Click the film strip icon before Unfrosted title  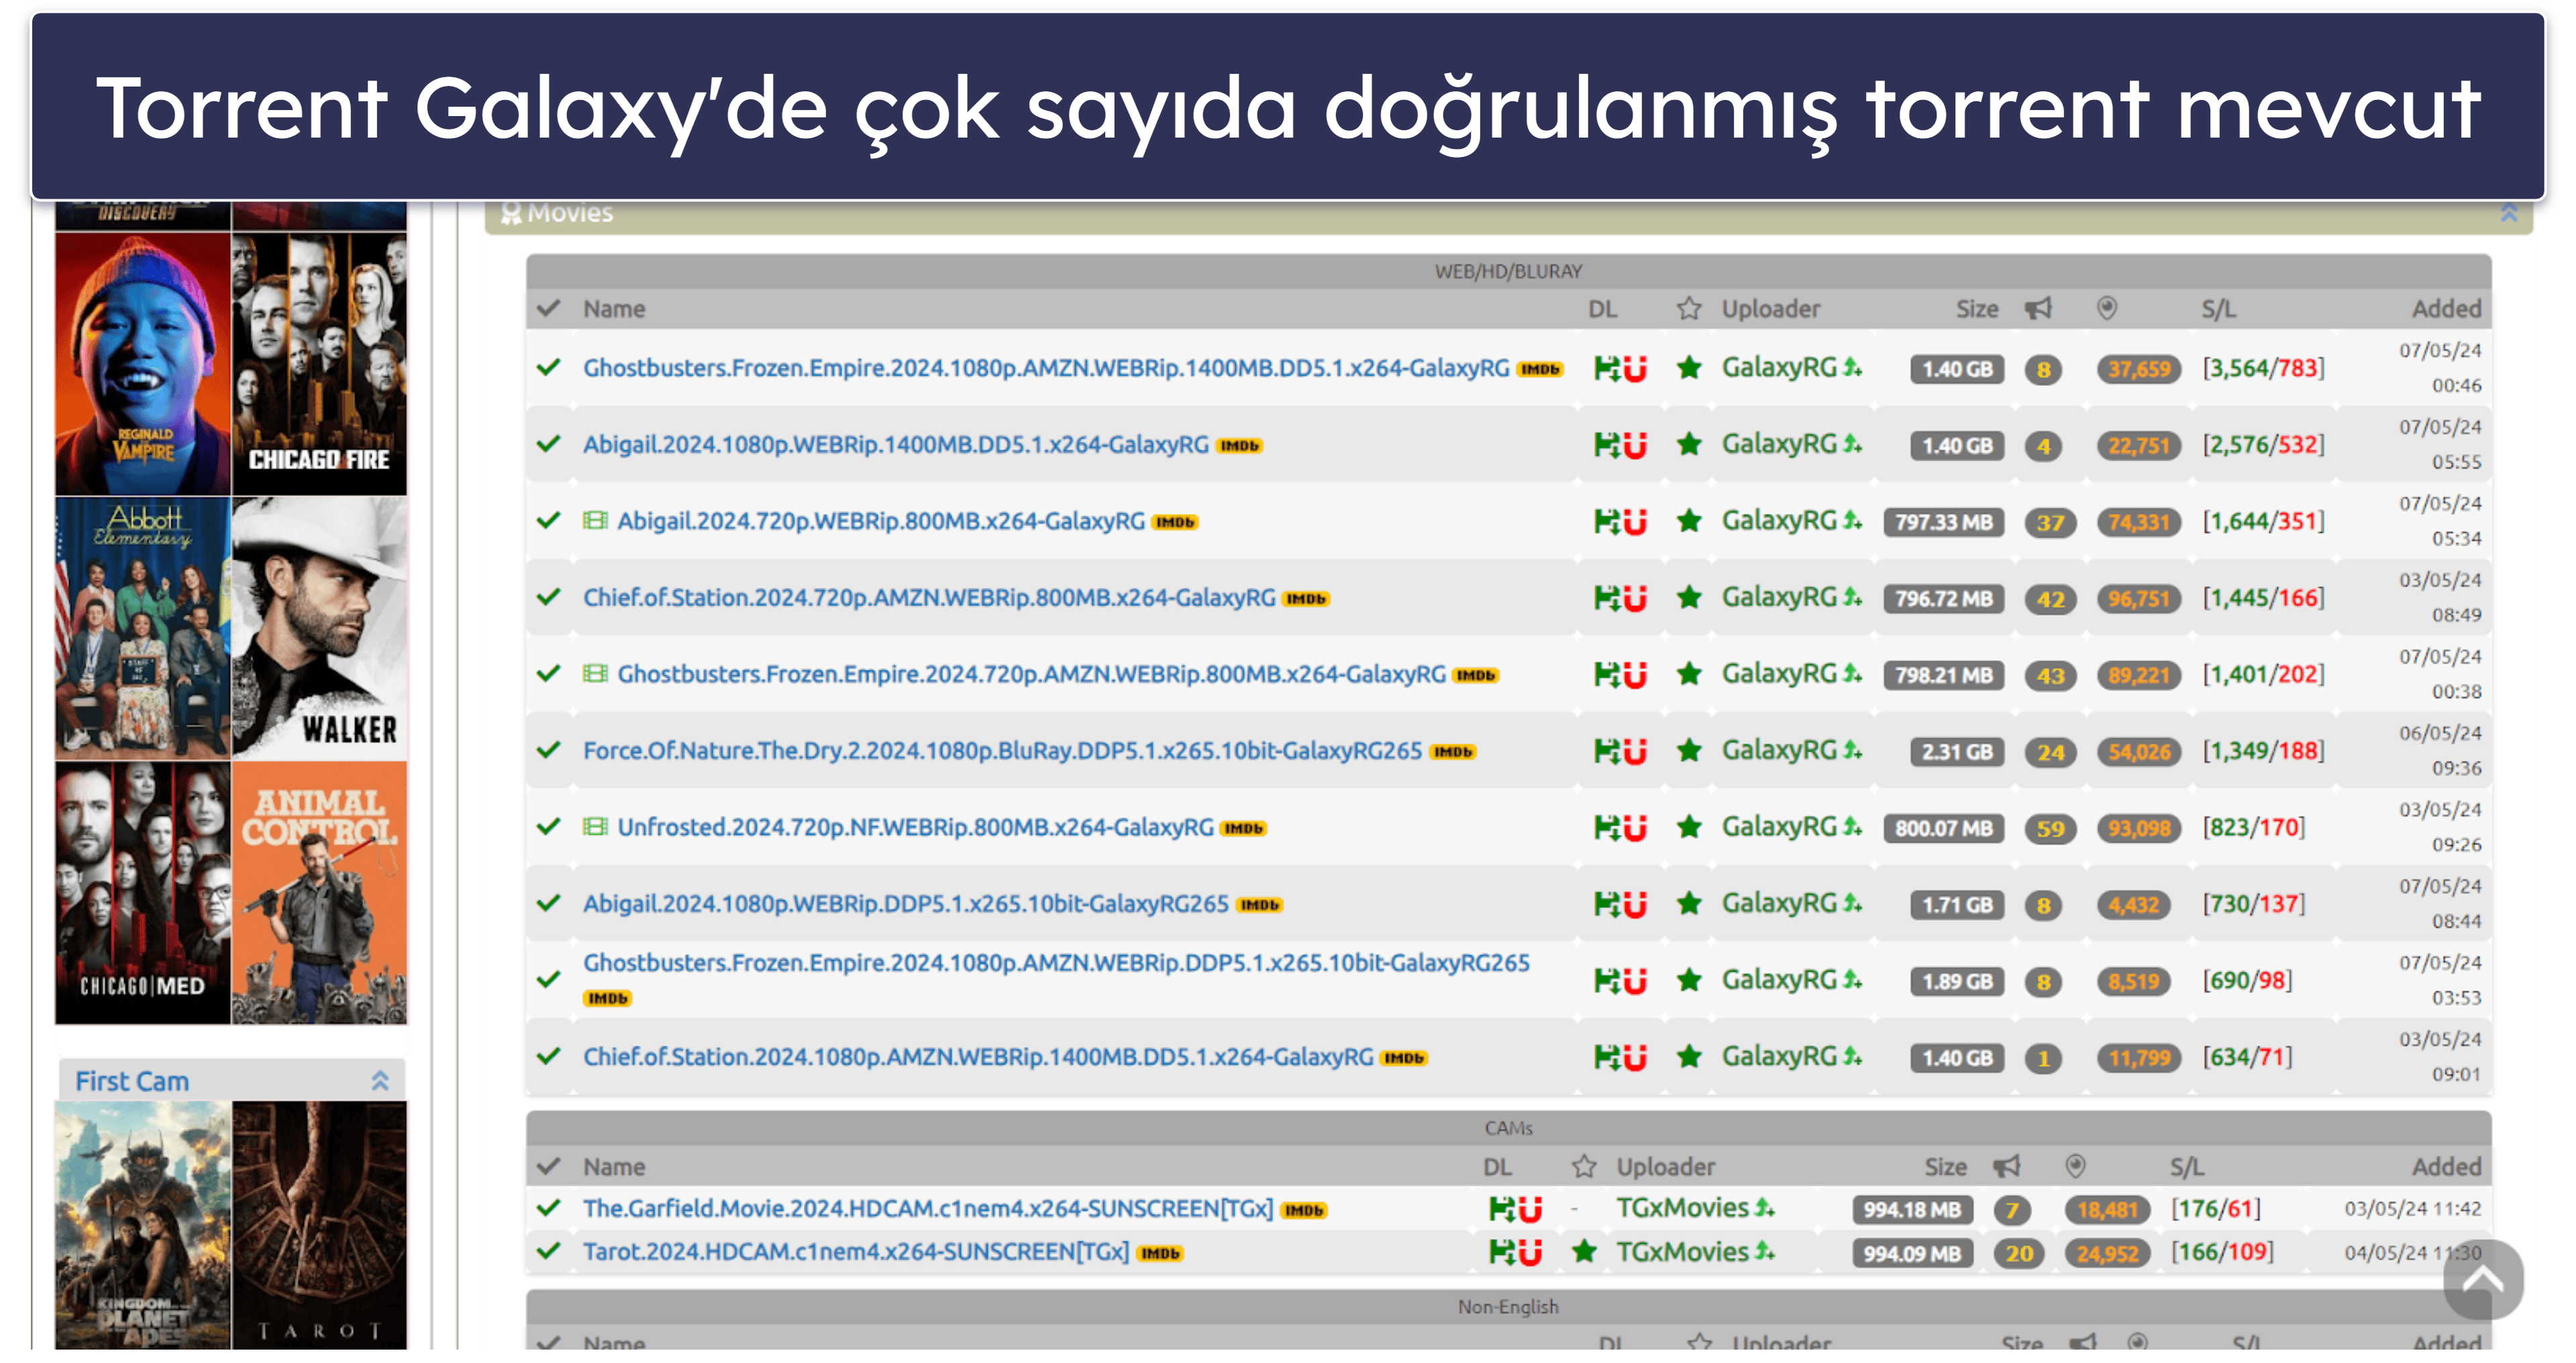click(x=595, y=827)
